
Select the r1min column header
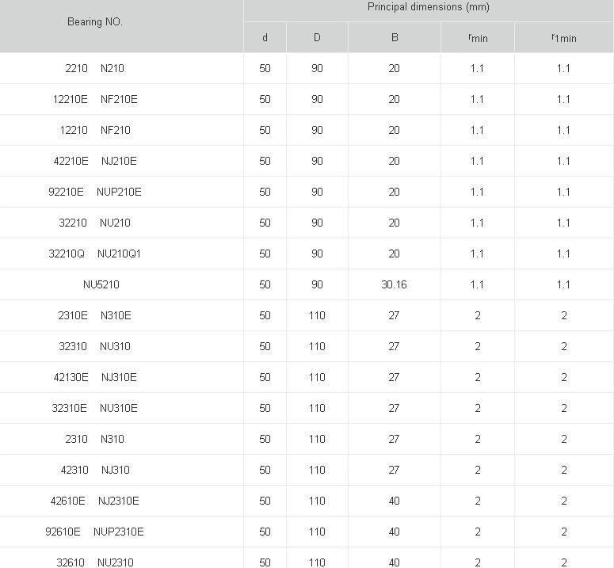pos(563,38)
